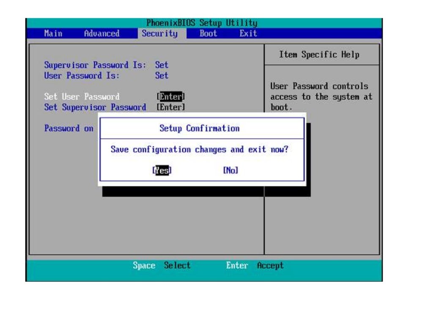Screen dimensions: 433x325
Task: Select the Password on option
Action: 69,128
